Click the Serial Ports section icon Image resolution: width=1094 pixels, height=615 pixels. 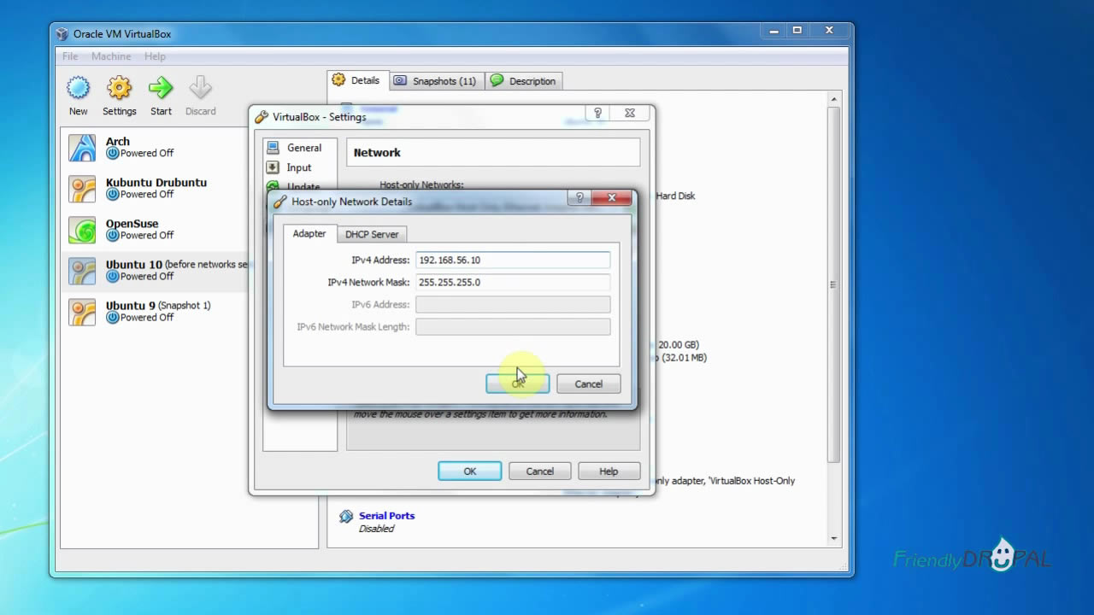coord(346,516)
